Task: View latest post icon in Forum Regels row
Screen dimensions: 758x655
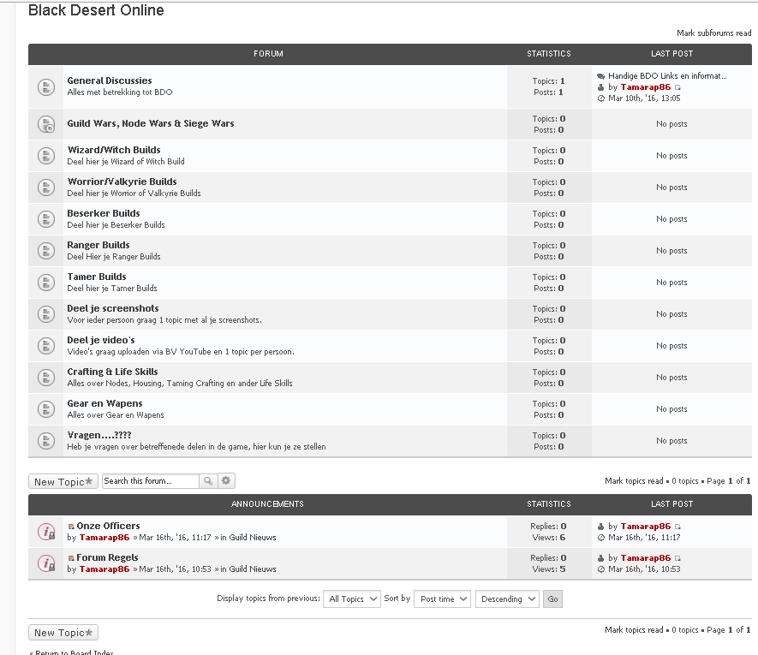Action: tap(677, 558)
